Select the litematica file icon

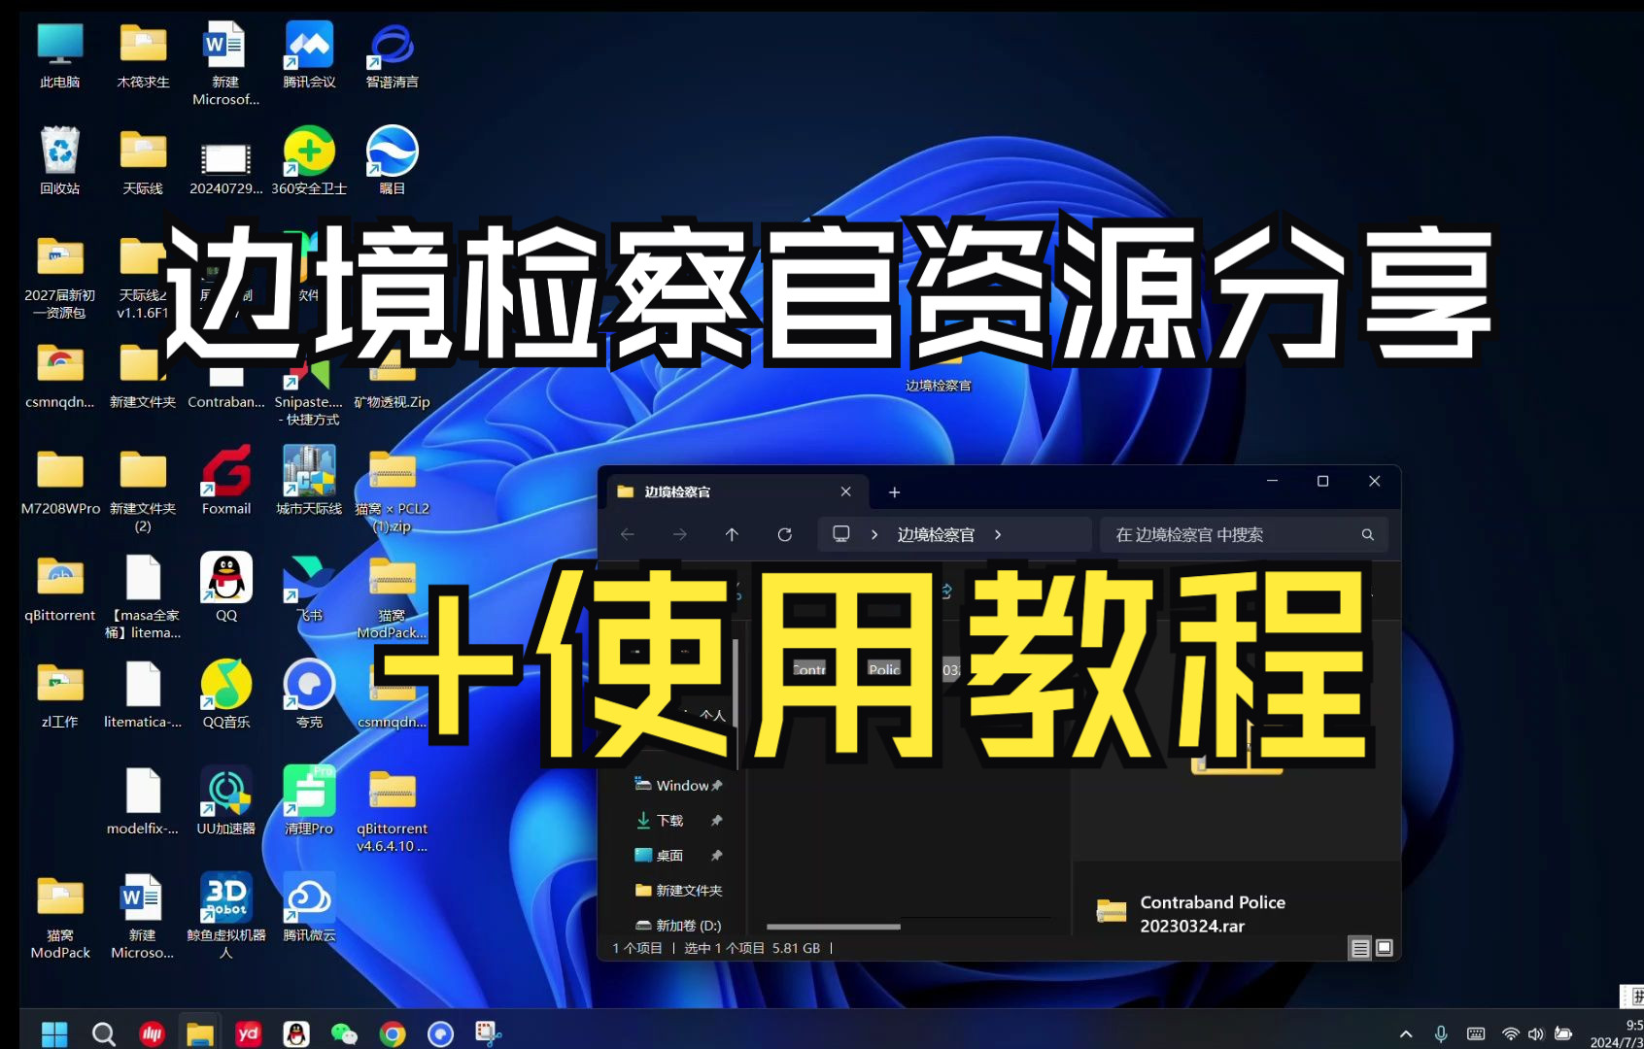[x=143, y=694]
